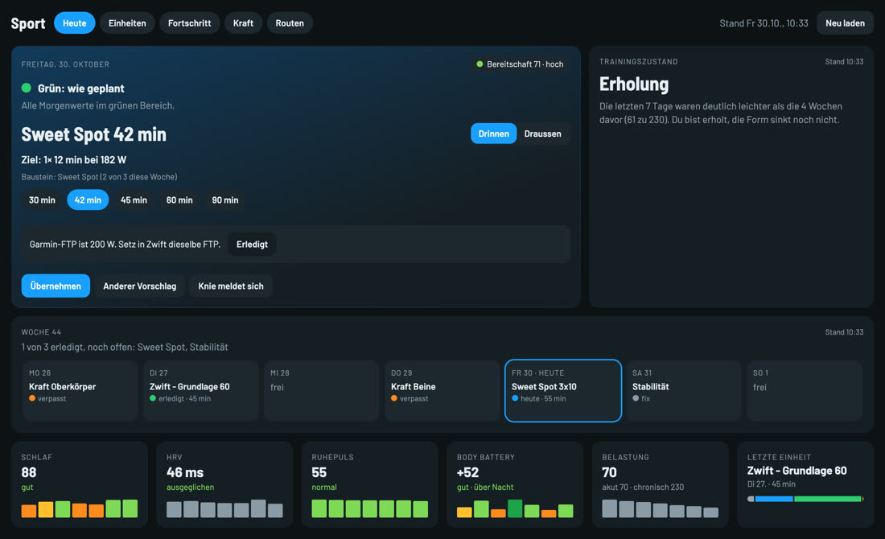
Task: Open the Ruhepuls 55 tile
Action: pyautogui.click(x=370, y=485)
